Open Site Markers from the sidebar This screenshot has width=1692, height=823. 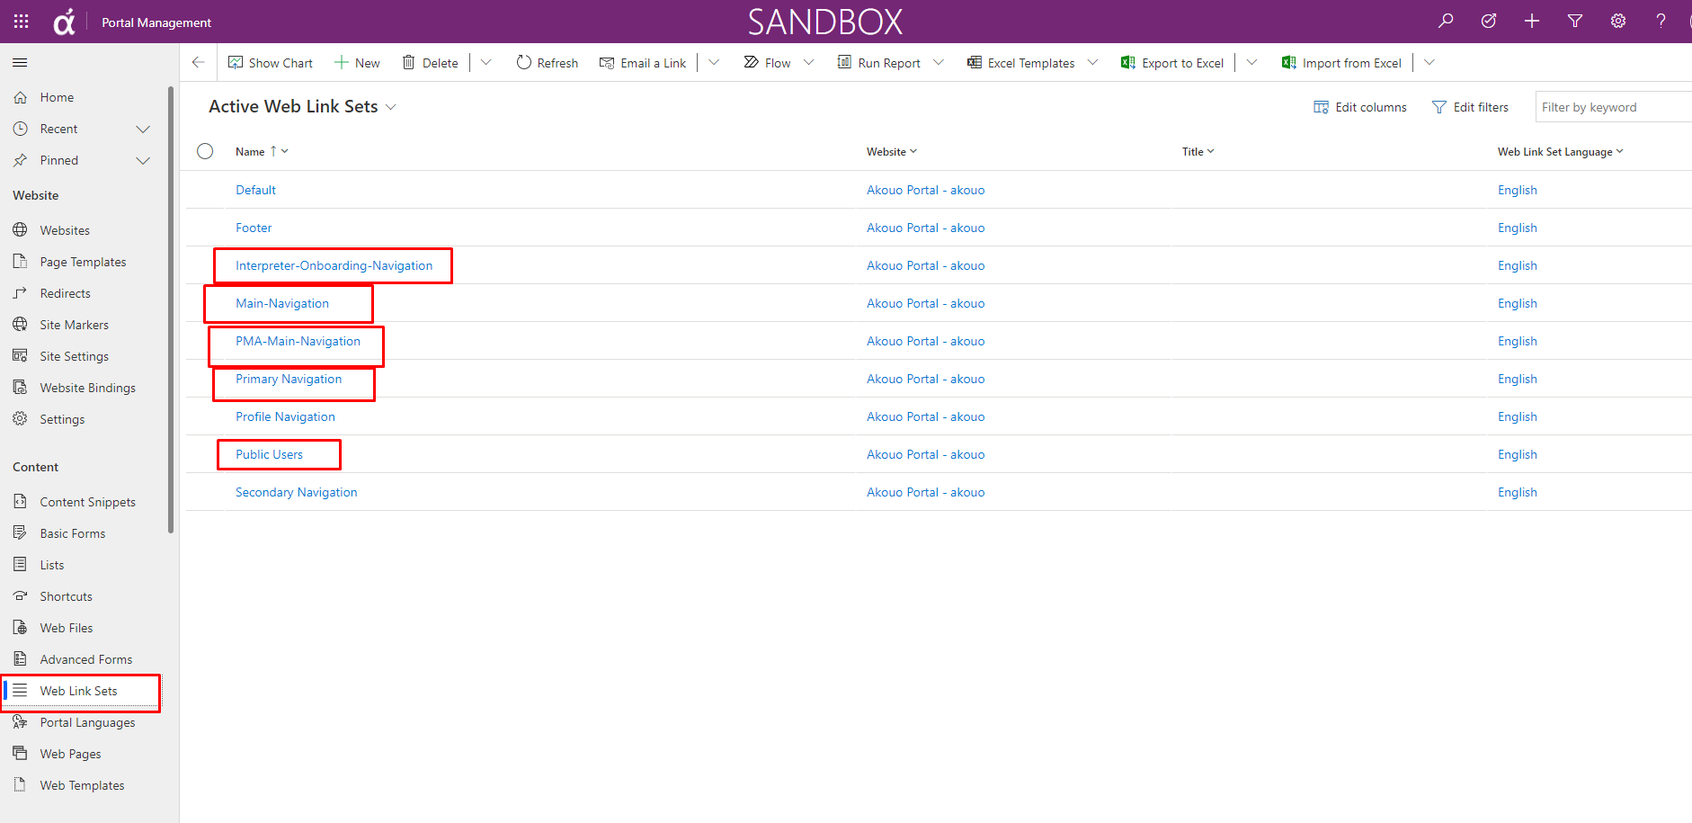[x=73, y=324]
